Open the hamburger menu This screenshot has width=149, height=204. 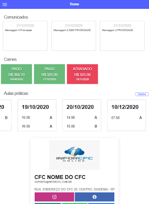pos(5,4)
